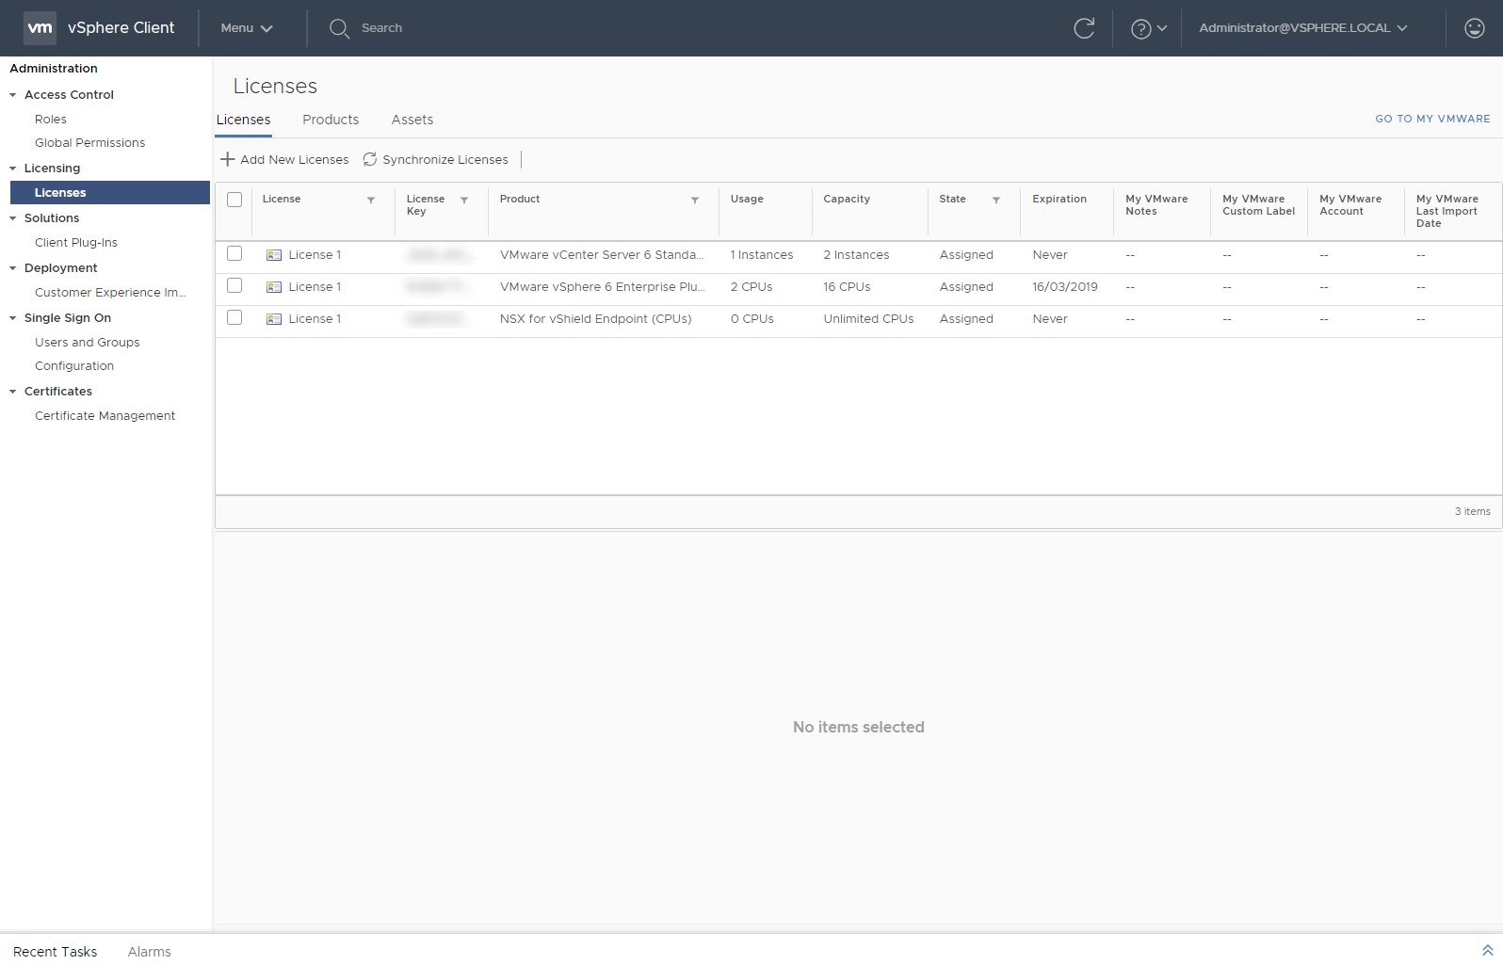Image resolution: width=1503 pixels, height=965 pixels.
Task: Open the Administrator@VSPHERE.LOCAL user dropdown
Action: [1302, 28]
